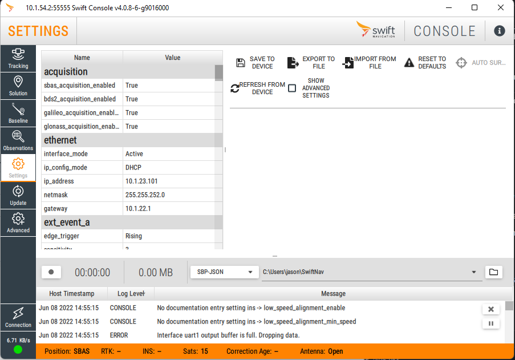Pause the log panel output

point(490,323)
